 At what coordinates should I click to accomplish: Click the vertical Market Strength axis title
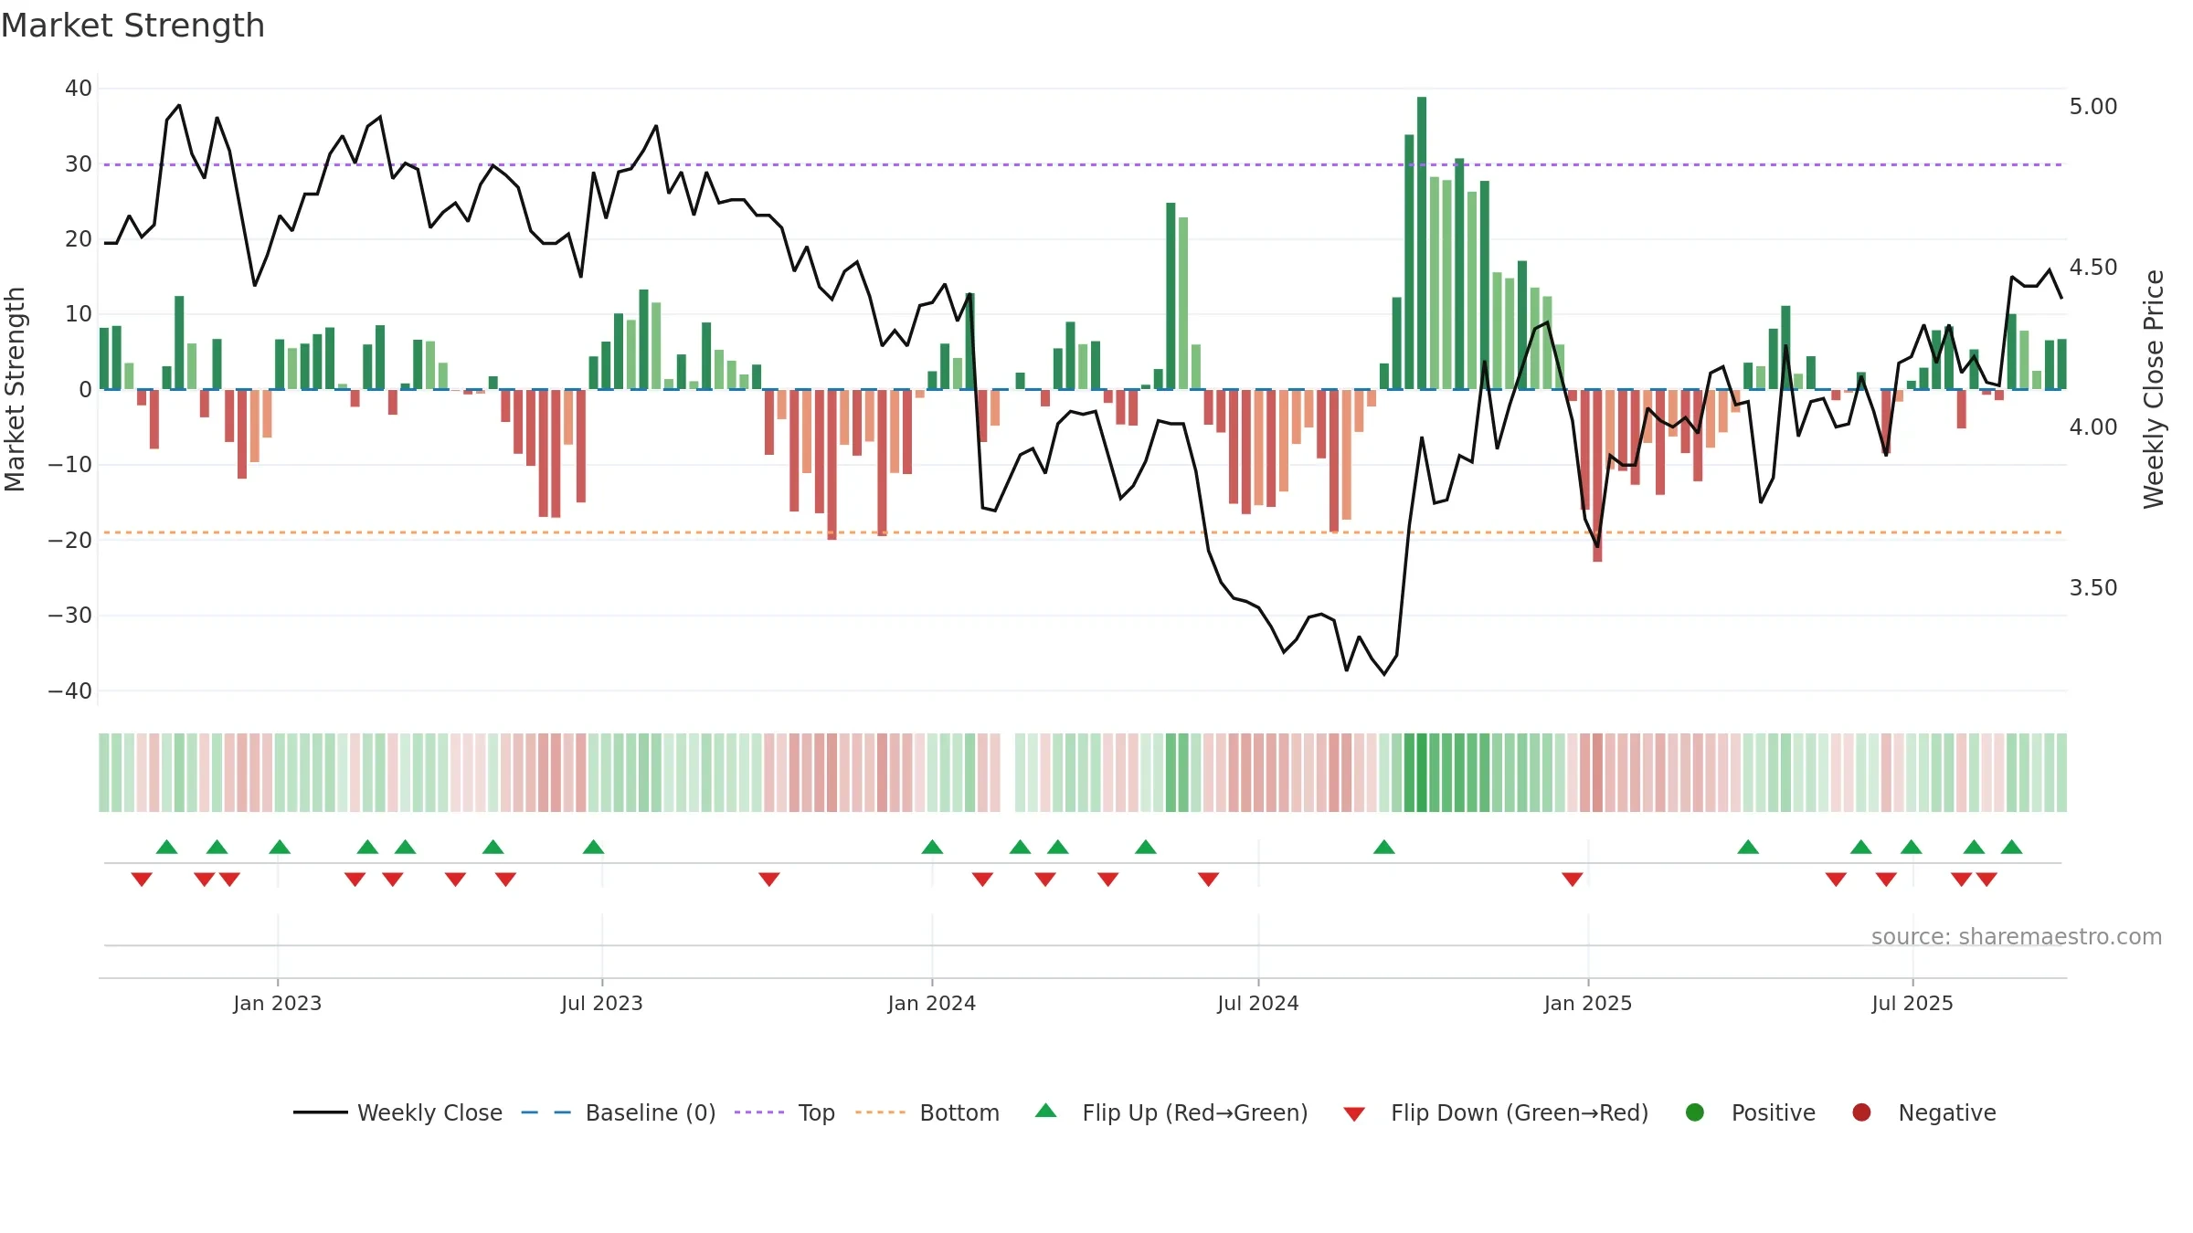click(15, 389)
